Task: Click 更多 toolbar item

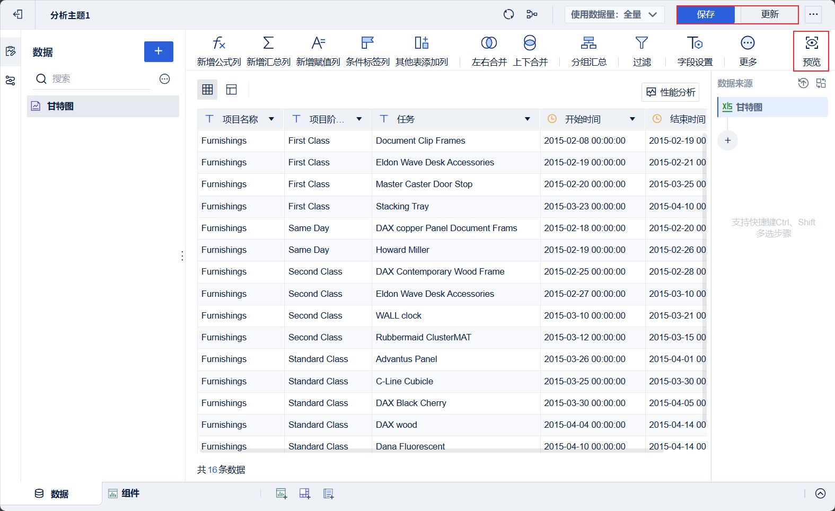Action: click(x=748, y=51)
